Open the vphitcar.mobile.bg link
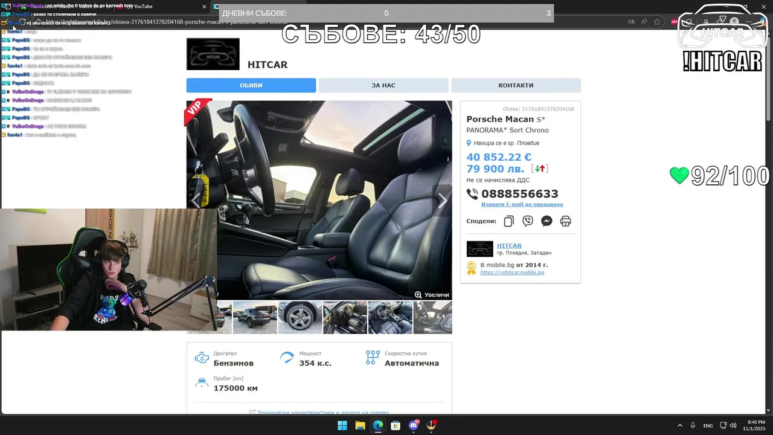This screenshot has height=435, width=773. (x=512, y=272)
